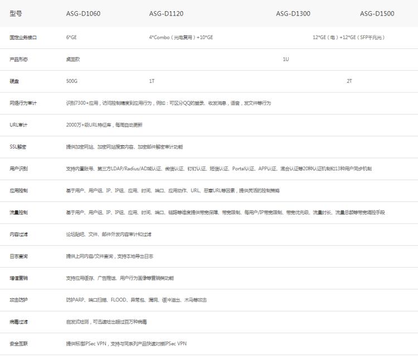Click the URL审计 row label
The image size is (418, 356).
(18, 125)
